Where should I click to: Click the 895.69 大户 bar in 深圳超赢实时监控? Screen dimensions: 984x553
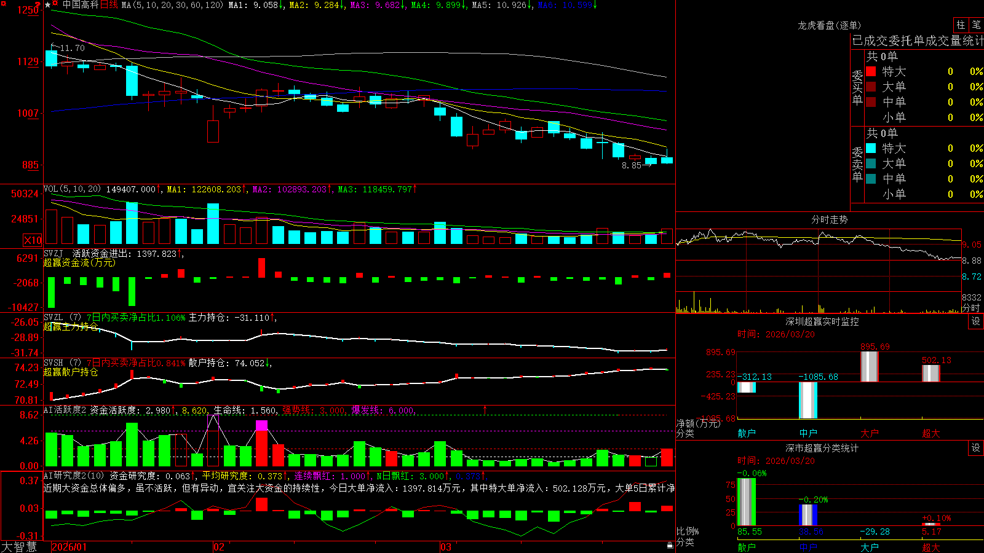[870, 366]
